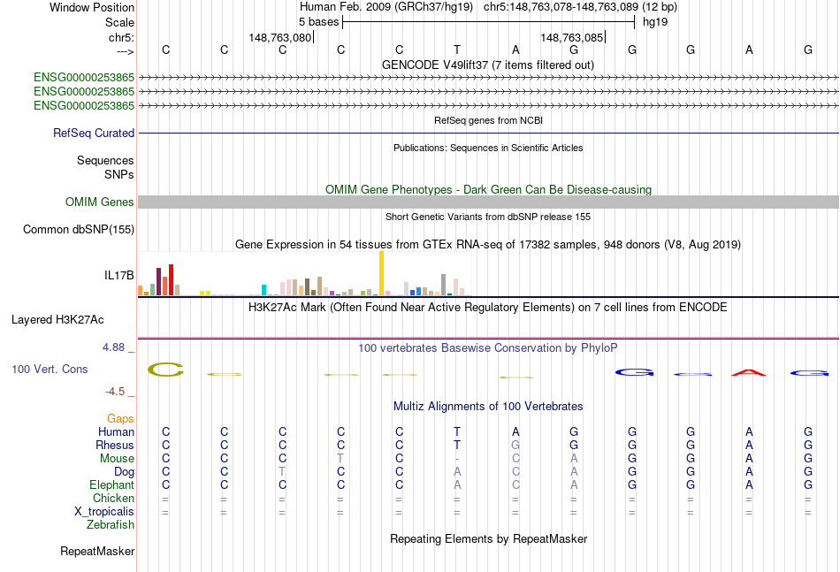The width and height of the screenshot is (840, 572).
Task: Click the orange Gaps row label
Action: [120, 419]
